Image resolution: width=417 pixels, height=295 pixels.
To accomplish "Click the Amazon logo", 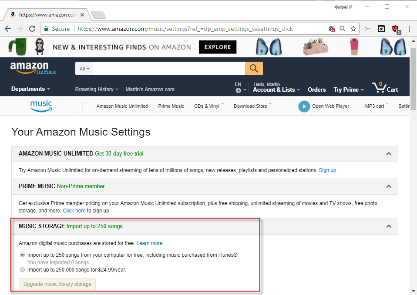I will click(27, 65).
